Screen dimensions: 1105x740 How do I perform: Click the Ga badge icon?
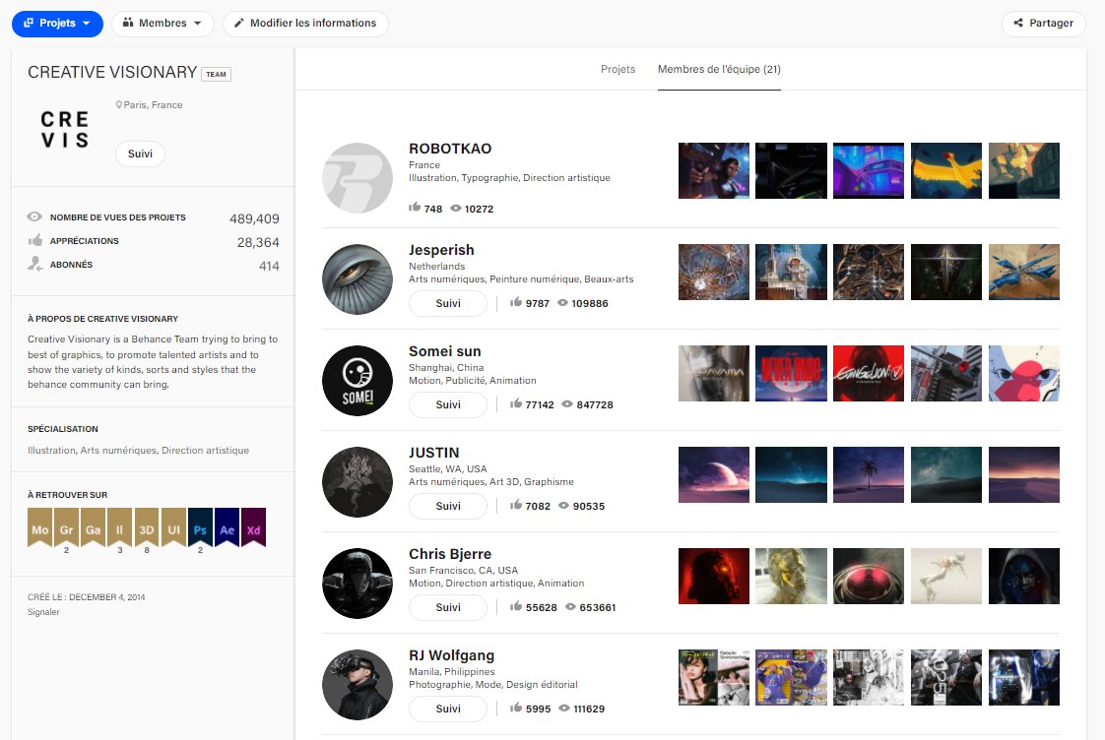click(93, 527)
